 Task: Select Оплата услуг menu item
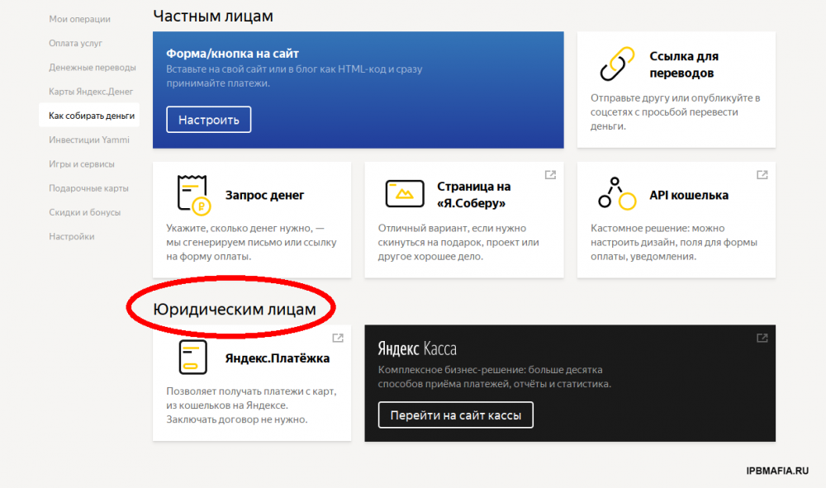75,43
